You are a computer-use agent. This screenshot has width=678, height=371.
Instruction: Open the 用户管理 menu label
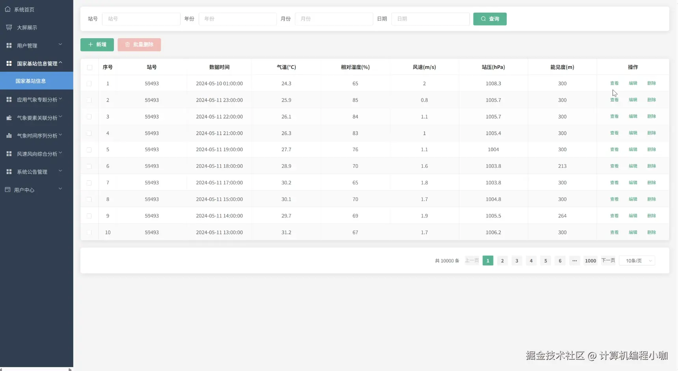[x=27, y=46]
